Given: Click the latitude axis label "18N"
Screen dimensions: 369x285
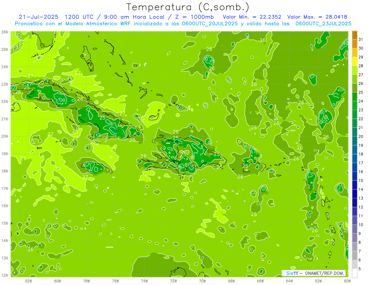Looking at the screenshot, I should click(4, 171).
